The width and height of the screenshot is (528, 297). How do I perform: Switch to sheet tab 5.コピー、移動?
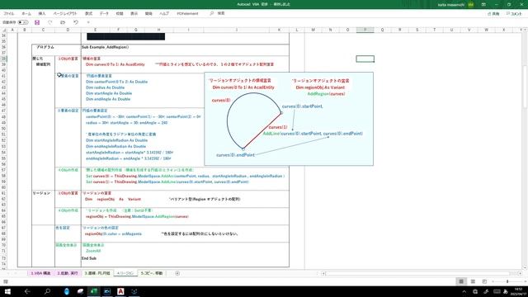pyautogui.click(x=152, y=273)
